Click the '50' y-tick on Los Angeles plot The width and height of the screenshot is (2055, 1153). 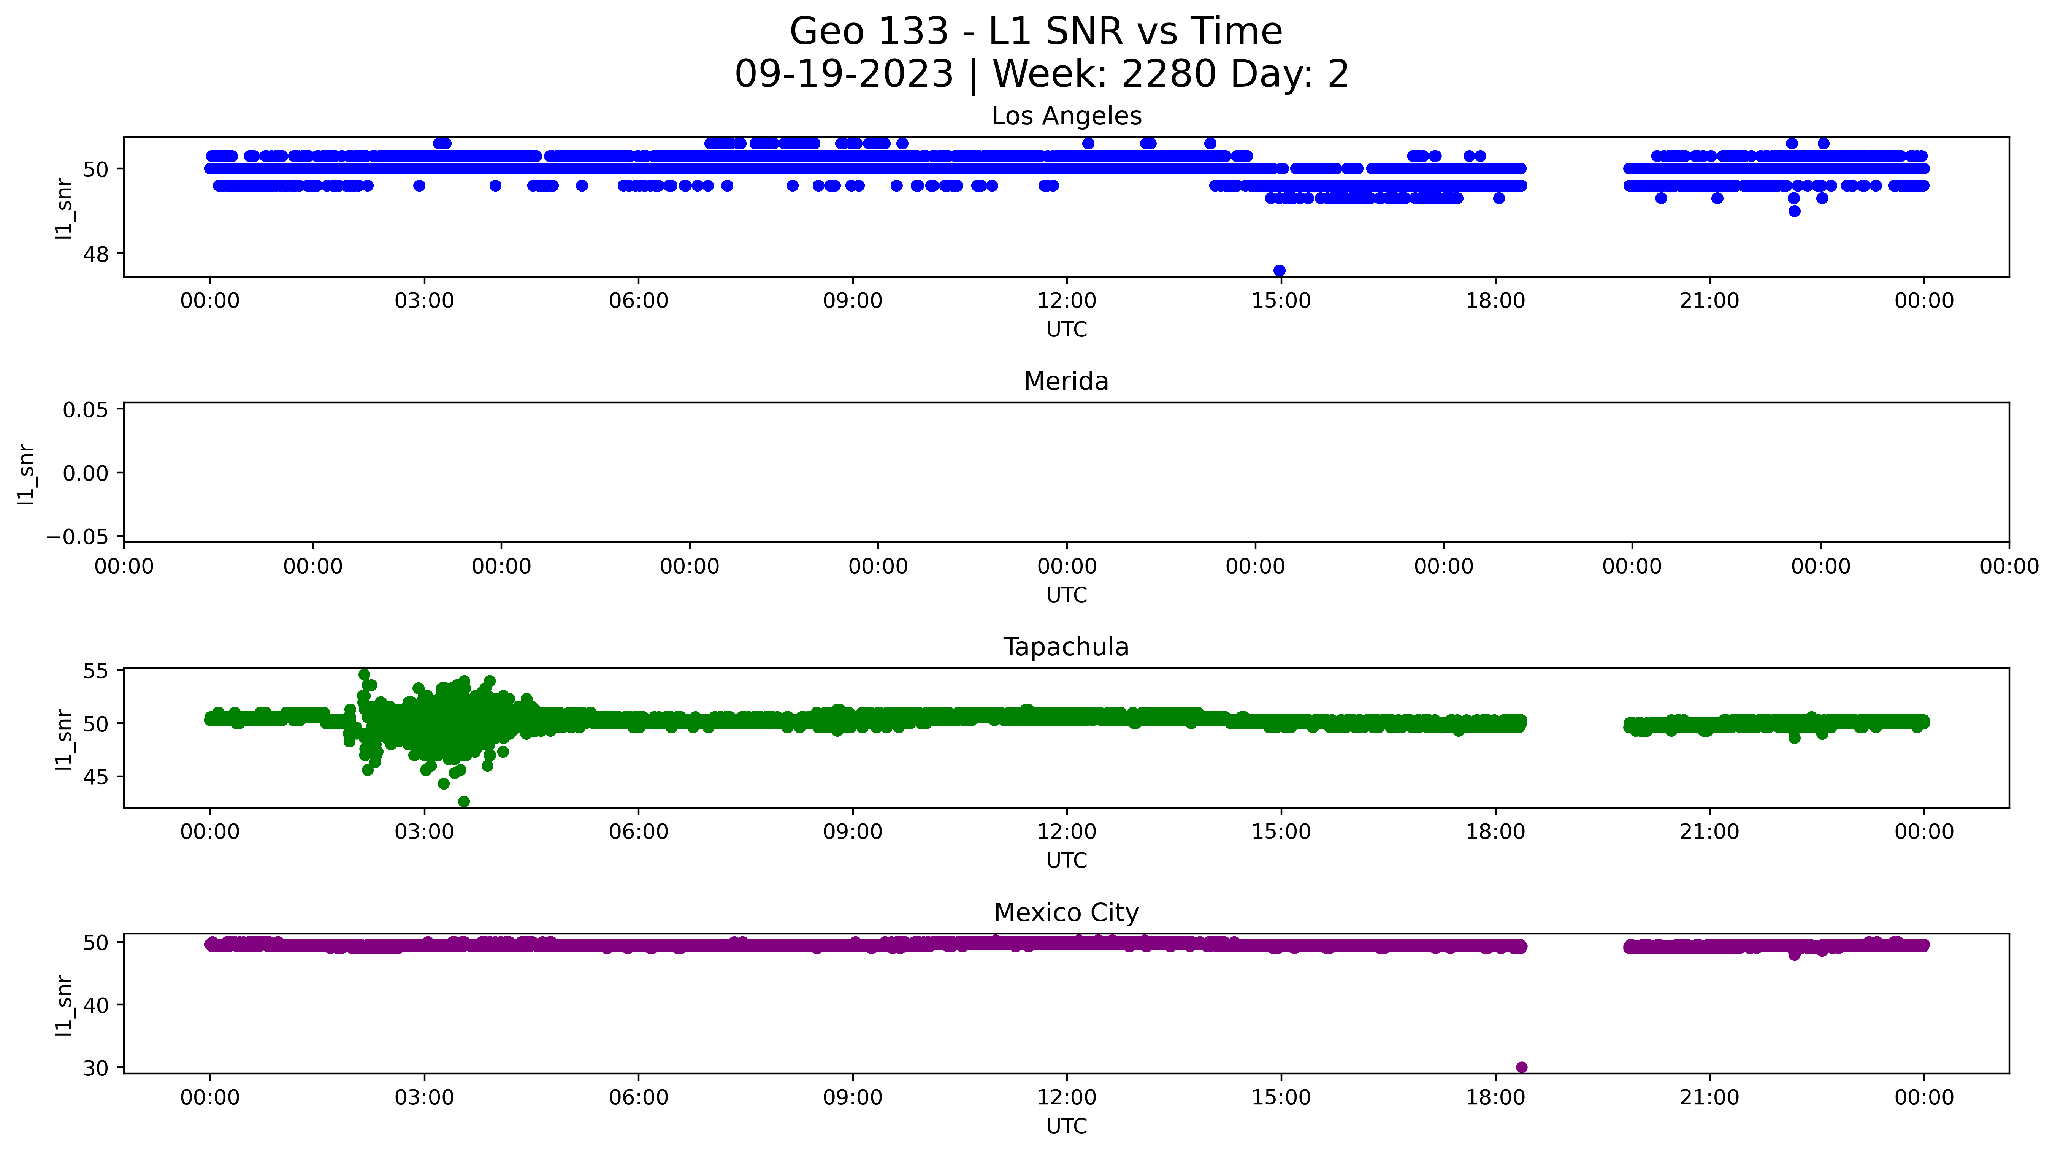tap(97, 169)
